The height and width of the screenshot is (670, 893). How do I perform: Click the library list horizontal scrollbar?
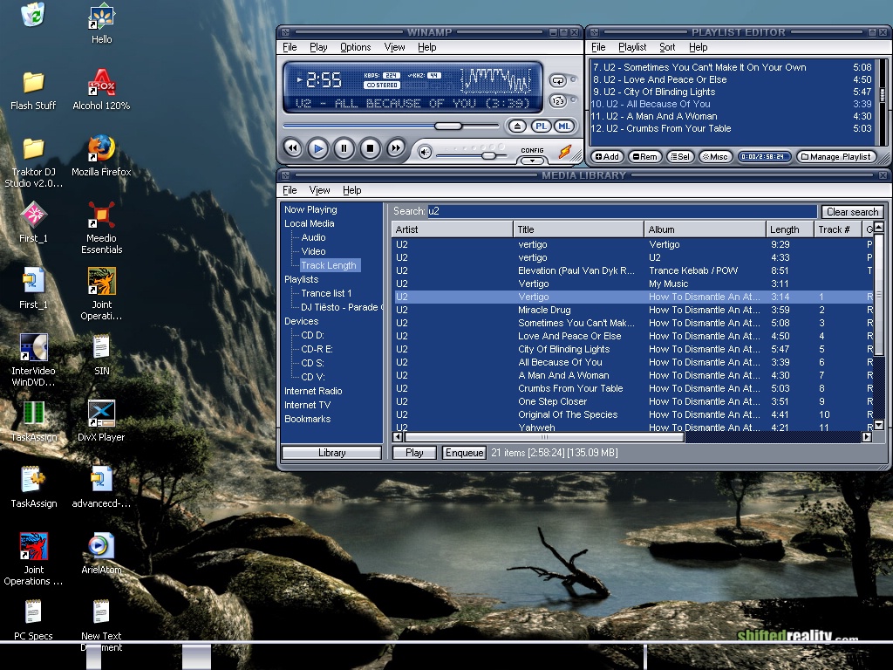pyautogui.click(x=544, y=438)
